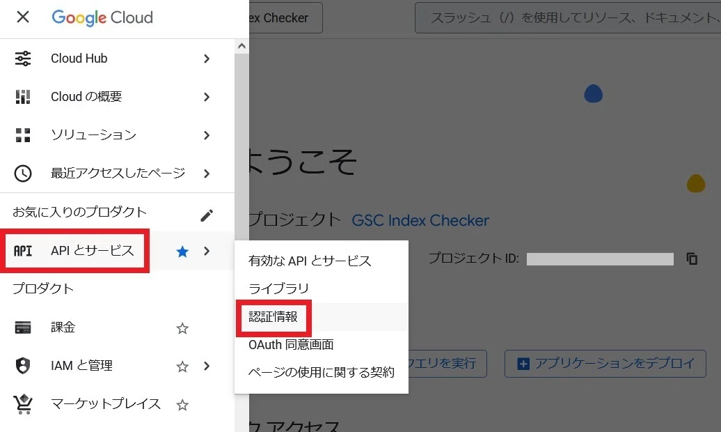
Task: Unpin API とサービス with the blue star
Action: 182,251
